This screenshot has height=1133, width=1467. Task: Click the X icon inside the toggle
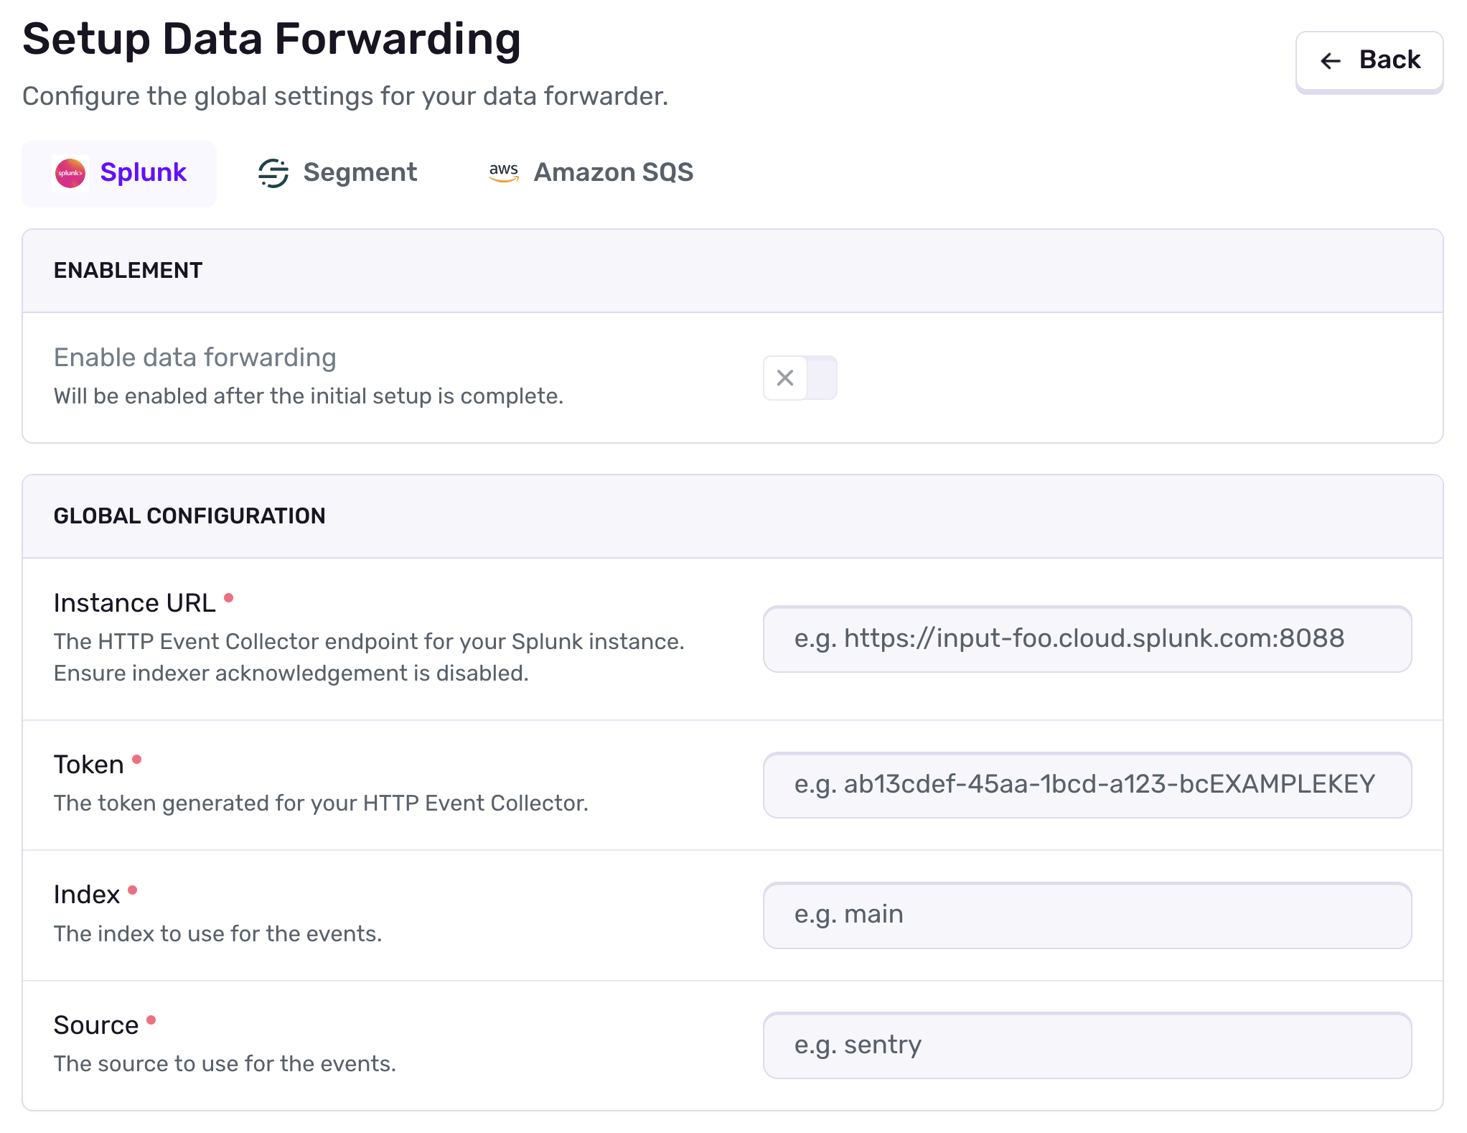784,378
